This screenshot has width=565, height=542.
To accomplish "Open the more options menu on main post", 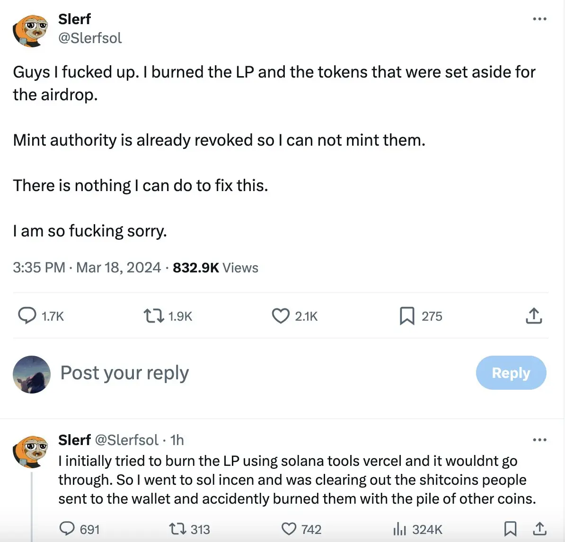I will (x=539, y=19).
